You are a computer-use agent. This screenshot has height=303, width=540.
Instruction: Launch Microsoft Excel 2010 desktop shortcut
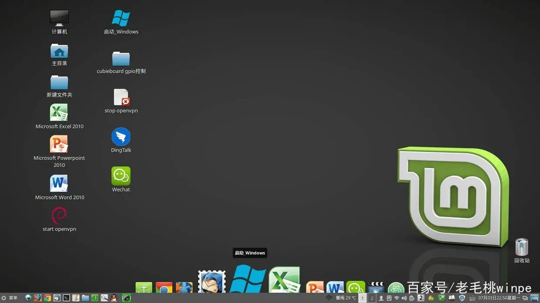pos(59,116)
